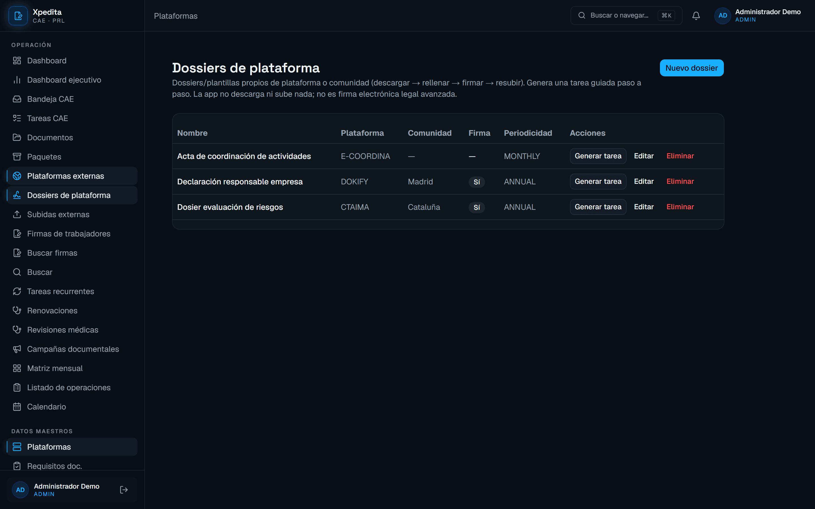Click the Plataformas breadcrumb title
Viewport: 815px width, 509px height.
pyautogui.click(x=175, y=16)
